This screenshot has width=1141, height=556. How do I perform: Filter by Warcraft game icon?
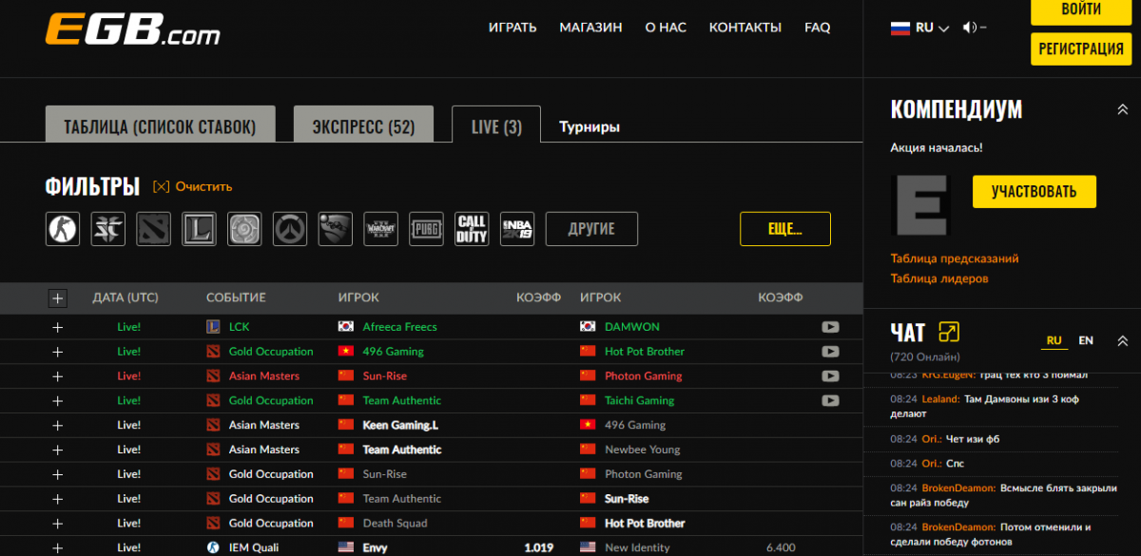point(381,229)
